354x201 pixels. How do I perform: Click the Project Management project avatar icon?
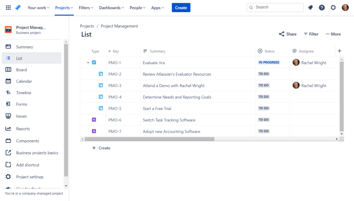point(8,30)
